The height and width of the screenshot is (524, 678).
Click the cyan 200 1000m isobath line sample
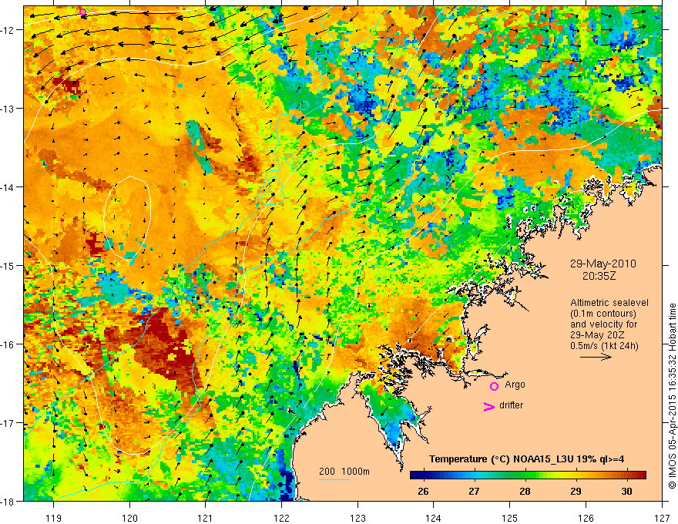[x=334, y=479]
